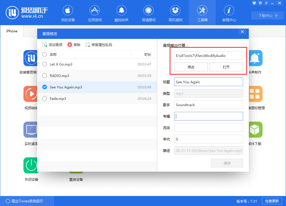Screen dimensions: 286x206
Task: Click 添加音频 to add audio files
Action: (x=53, y=45)
